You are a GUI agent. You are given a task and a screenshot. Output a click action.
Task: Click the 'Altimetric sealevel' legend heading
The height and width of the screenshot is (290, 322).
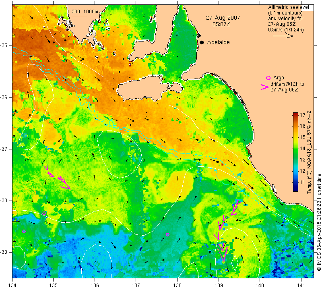tap(288, 7)
